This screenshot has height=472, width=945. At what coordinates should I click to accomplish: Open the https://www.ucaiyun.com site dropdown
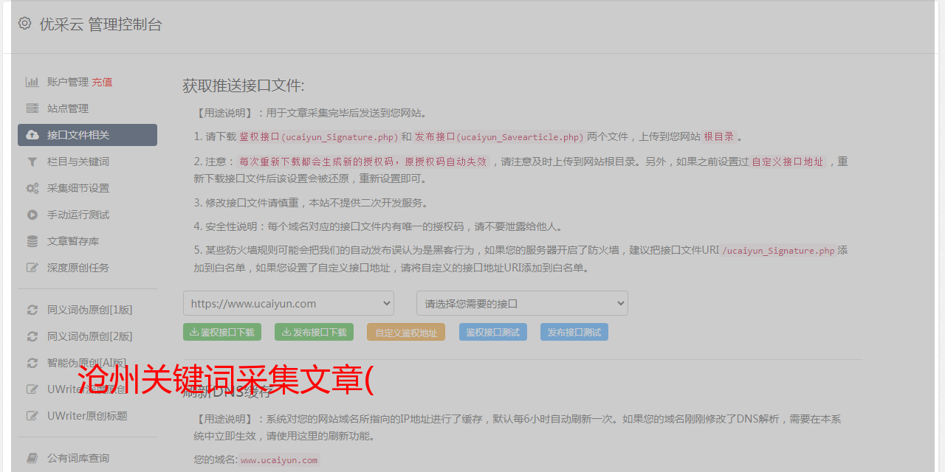289,303
